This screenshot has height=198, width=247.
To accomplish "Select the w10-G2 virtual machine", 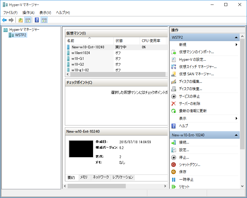I will pyautogui.click(x=78, y=64).
